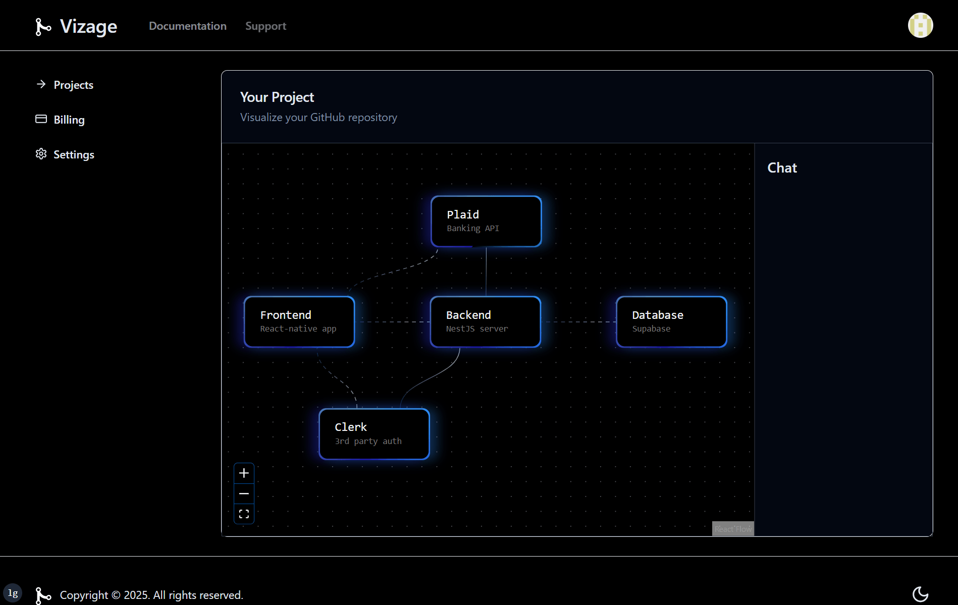The height and width of the screenshot is (605, 958).
Task: Select the Backend NestJS server node
Action: click(x=485, y=322)
